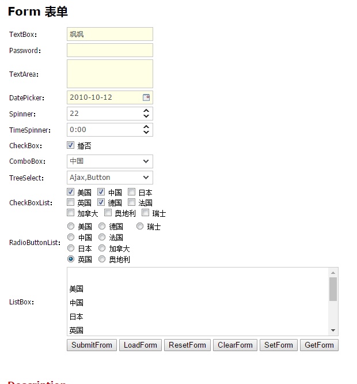Uncheck 美国 in CheckBoxList
Image resolution: width=357 pixels, height=384 pixels.
pos(70,192)
